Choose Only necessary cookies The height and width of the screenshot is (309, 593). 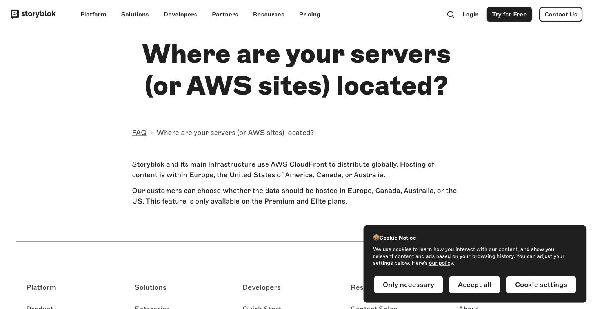point(408,285)
